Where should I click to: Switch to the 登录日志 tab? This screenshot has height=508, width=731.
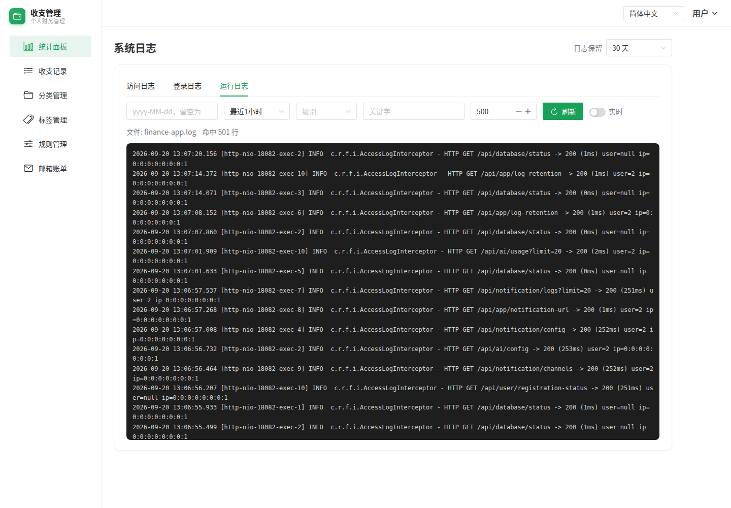pos(187,86)
